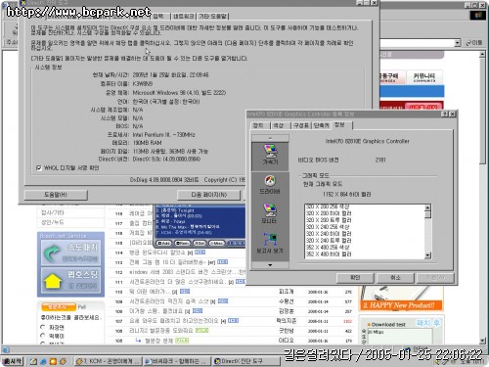Click the 취소 cancel button in Intel dialog

395,278
